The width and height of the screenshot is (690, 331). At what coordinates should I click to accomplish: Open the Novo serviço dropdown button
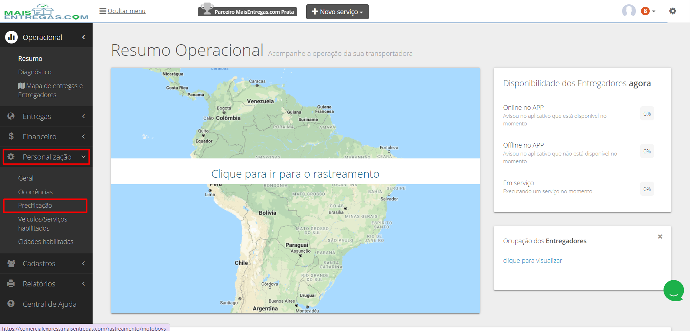point(337,12)
